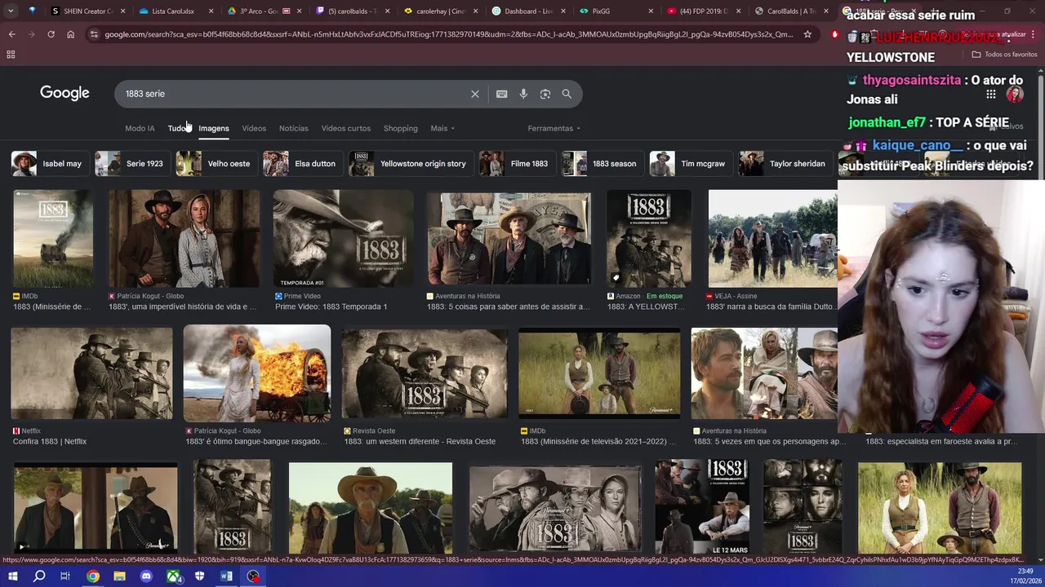The height and width of the screenshot is (587, 1045).
Task: Open File Explorer from the taskbar
Action: pos(119,576)
